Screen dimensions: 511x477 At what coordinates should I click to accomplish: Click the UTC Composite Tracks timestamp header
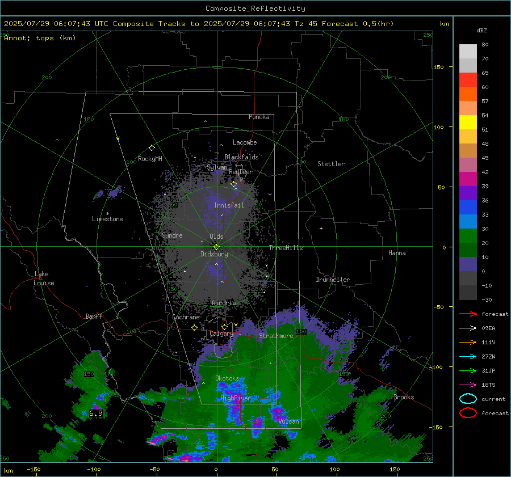click(x=199, y=24)
